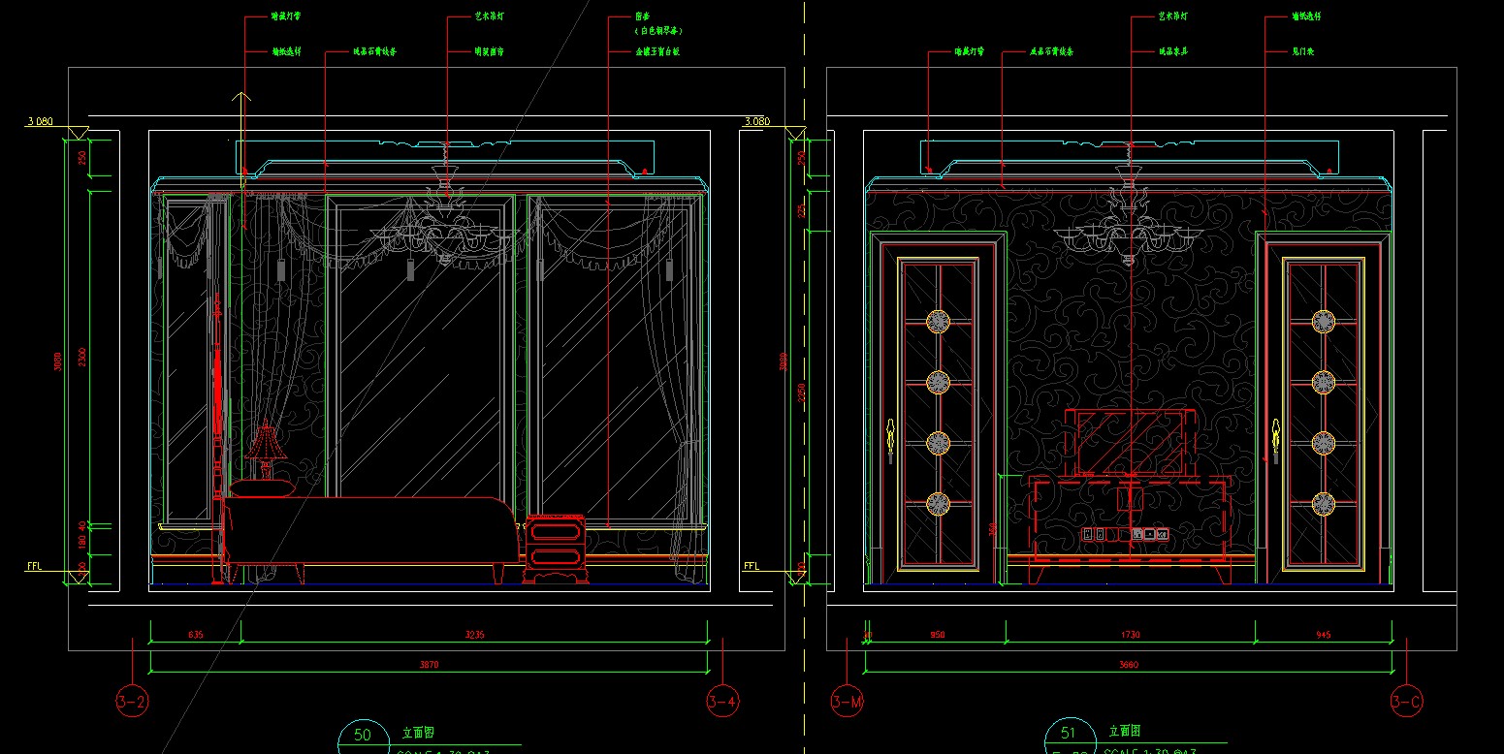Select the 立面图 title beside number 50
This screenshot has height=754, width=1504.
pos(419,733)
